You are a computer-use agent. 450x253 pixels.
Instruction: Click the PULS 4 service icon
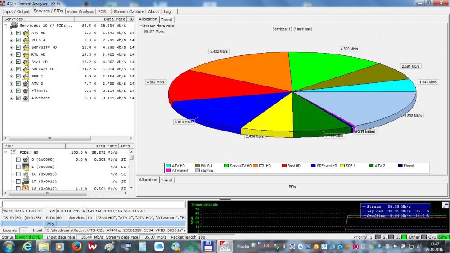tap(26, 40)
